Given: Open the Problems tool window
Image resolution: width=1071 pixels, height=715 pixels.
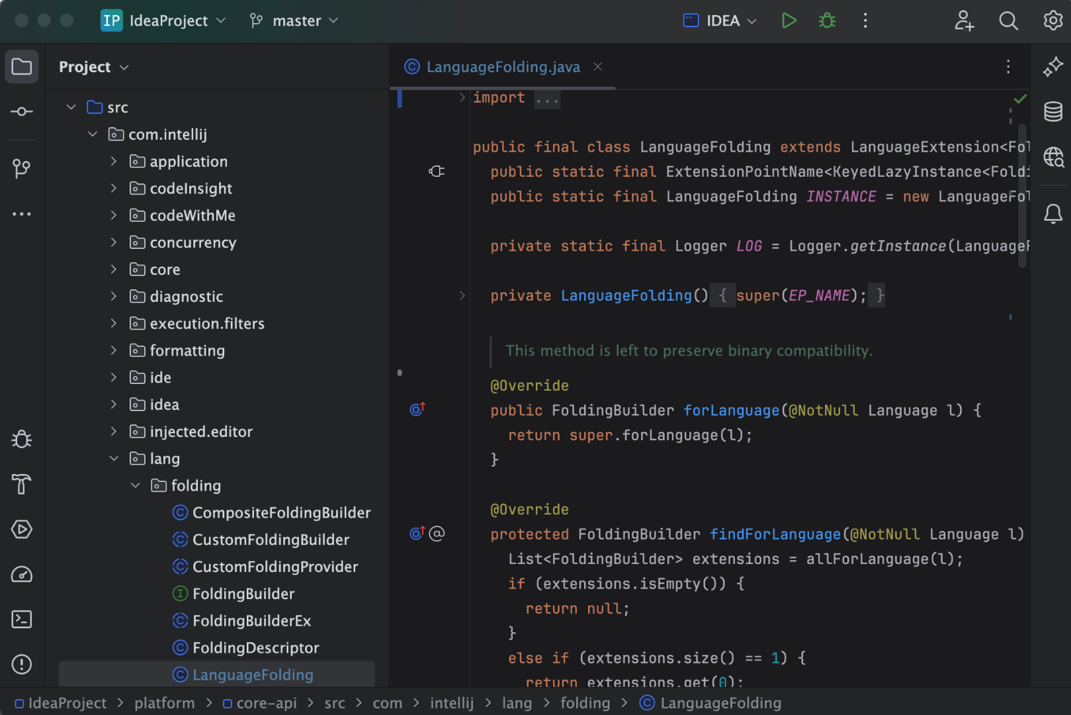Looking at the screenshot, I should tap(21, 664).
